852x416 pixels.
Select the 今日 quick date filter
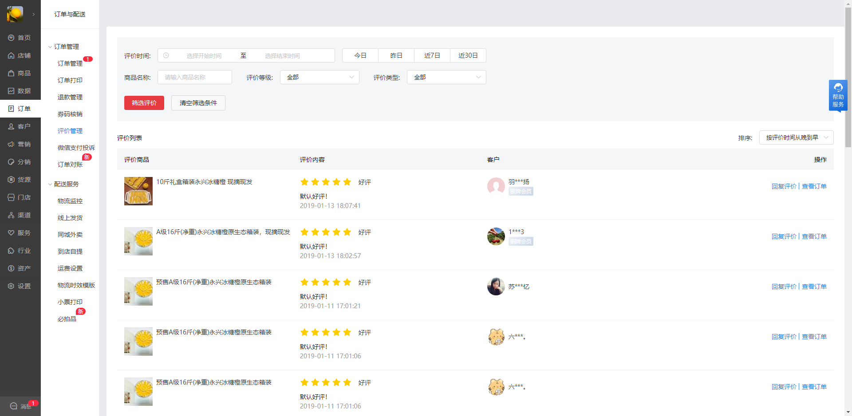(x=360, y=55)
